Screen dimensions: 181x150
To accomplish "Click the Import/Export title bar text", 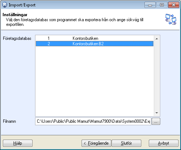I will click(x=22, y=5).
